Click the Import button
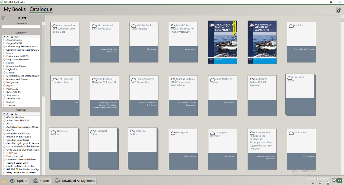344x185 pixels. click(41, 181)
